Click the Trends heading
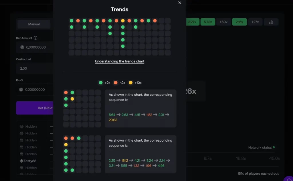Image resolution: width=293 pixels, height=181 pixels. [120, 9]
